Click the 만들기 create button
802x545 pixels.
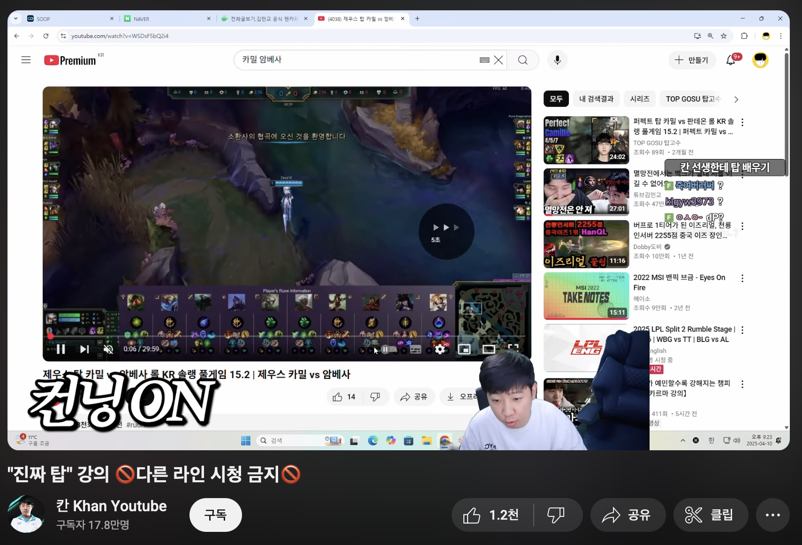click(x=691, y=60)
